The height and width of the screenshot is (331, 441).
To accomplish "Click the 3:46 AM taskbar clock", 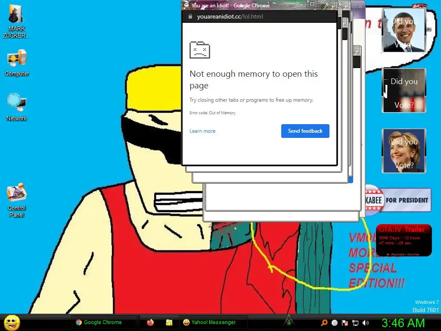I will coord(403,323).
